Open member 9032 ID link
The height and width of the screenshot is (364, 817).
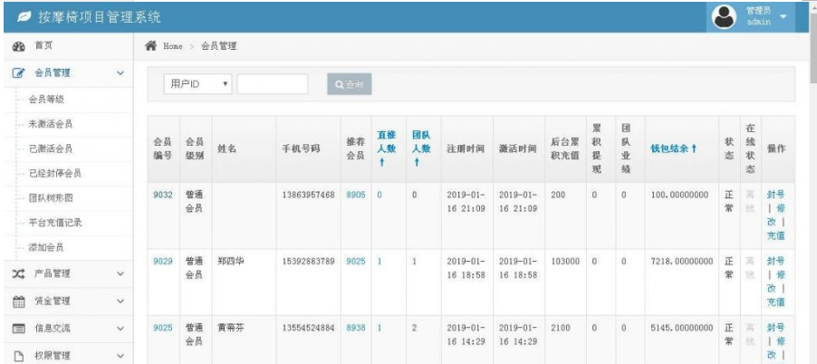pyautogui.click(x=162, y=195)
